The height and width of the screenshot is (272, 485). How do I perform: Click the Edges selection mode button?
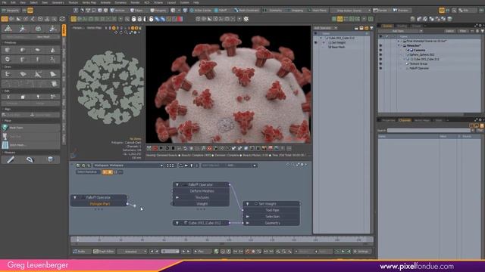[x=137, y=10]
